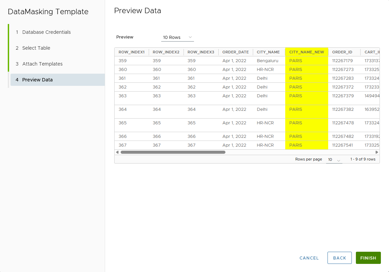Sort by the CITY_NAME_NEW column header
The image size is (389, 272).
coord(307,52)
